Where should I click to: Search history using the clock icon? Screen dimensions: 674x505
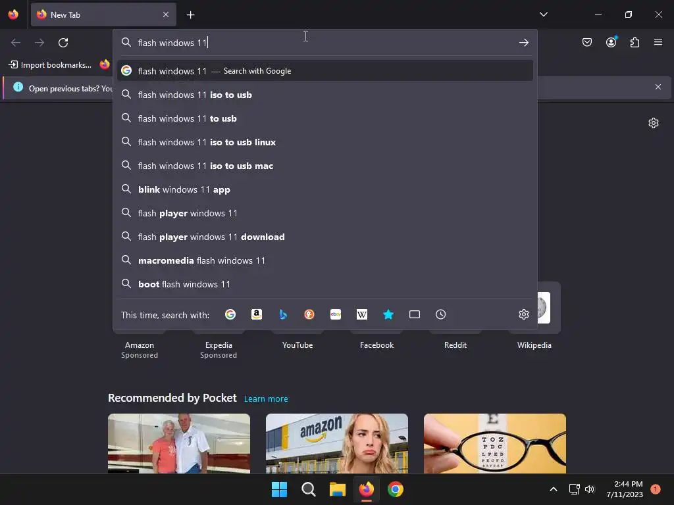440,314
